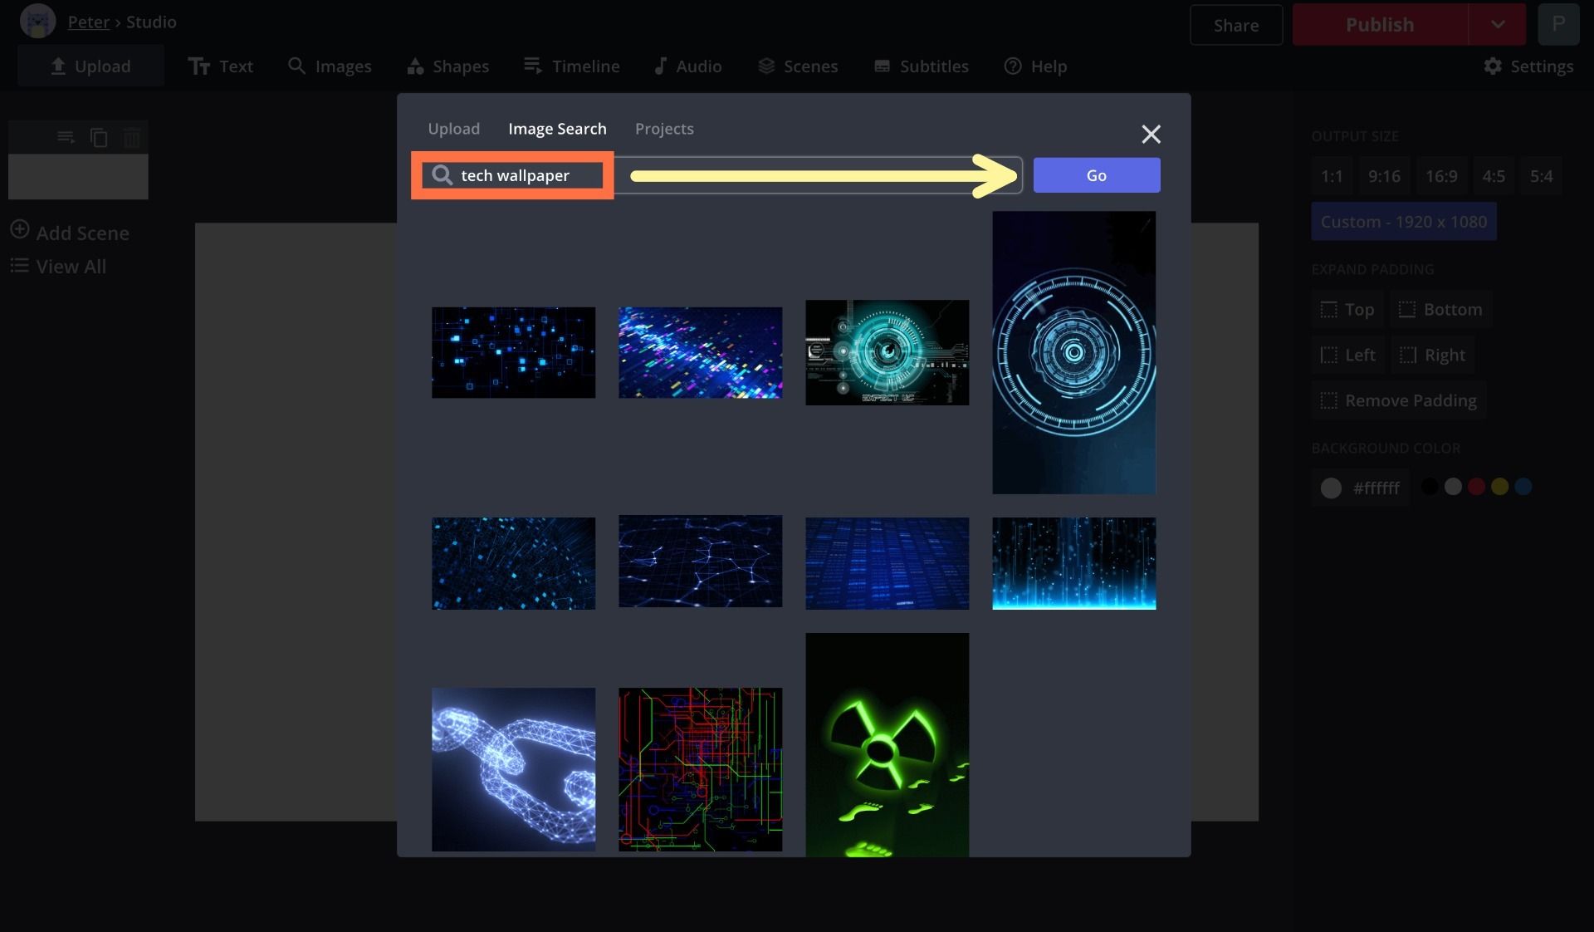Switch to the Upload tab in dialog
This screenshot has width=1594, height=932.
[453, 129]
